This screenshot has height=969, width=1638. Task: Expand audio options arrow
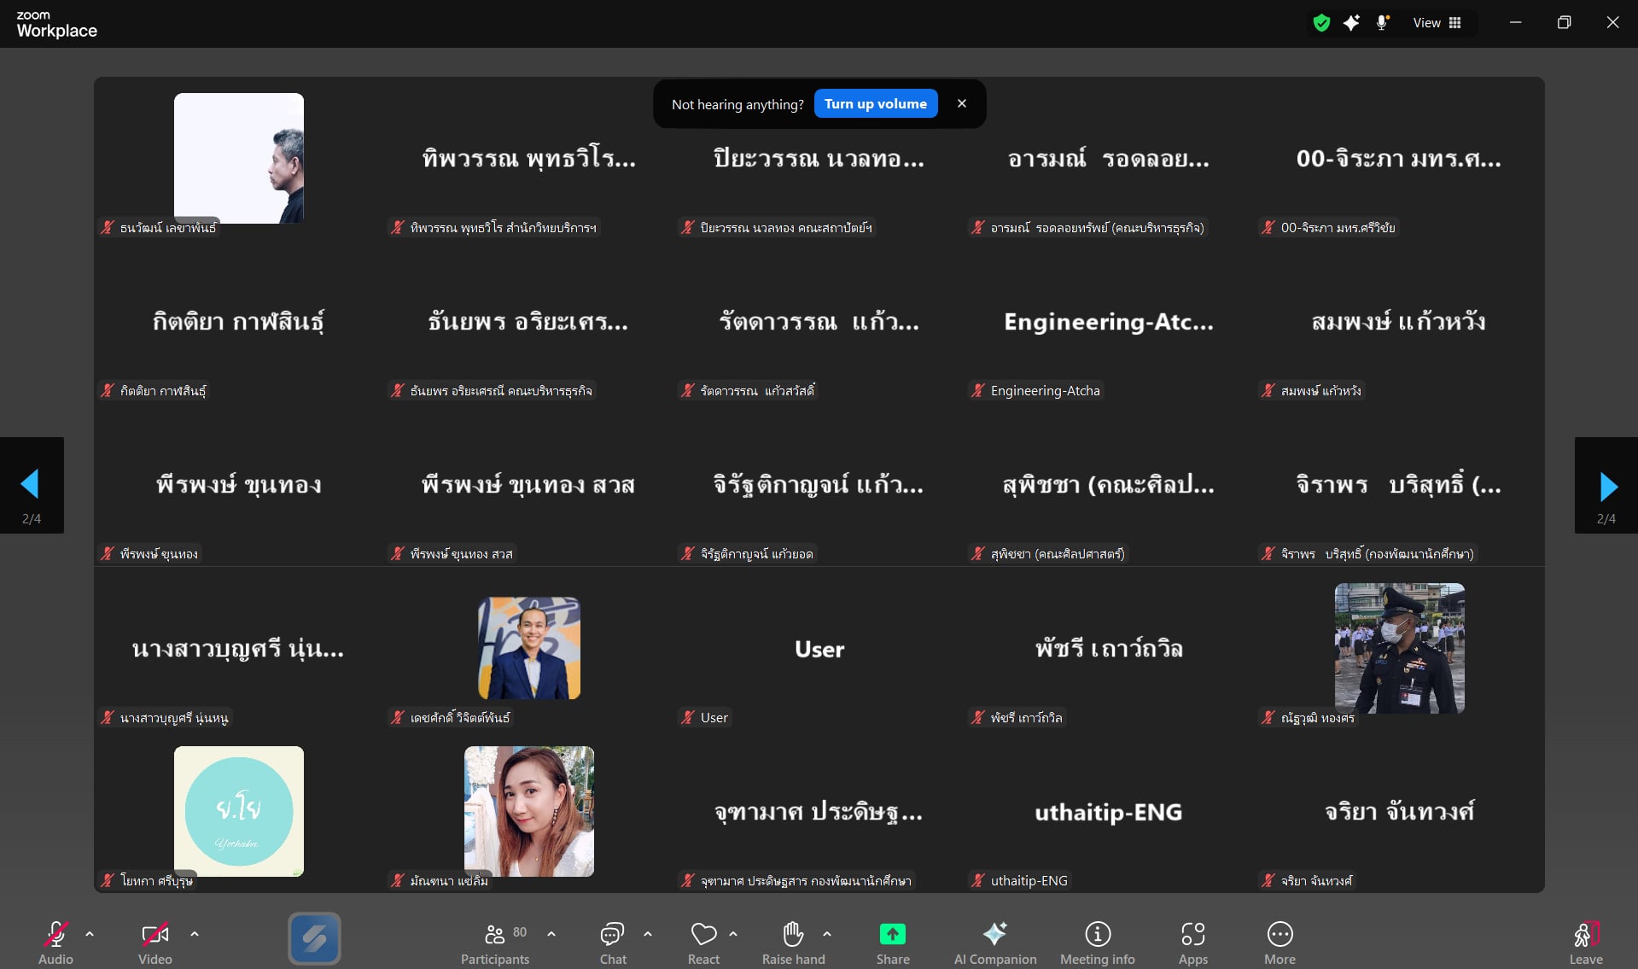coord(90,934)
